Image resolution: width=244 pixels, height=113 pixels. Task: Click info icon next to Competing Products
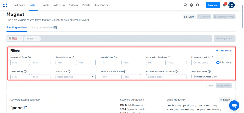[x=169, y=57]
